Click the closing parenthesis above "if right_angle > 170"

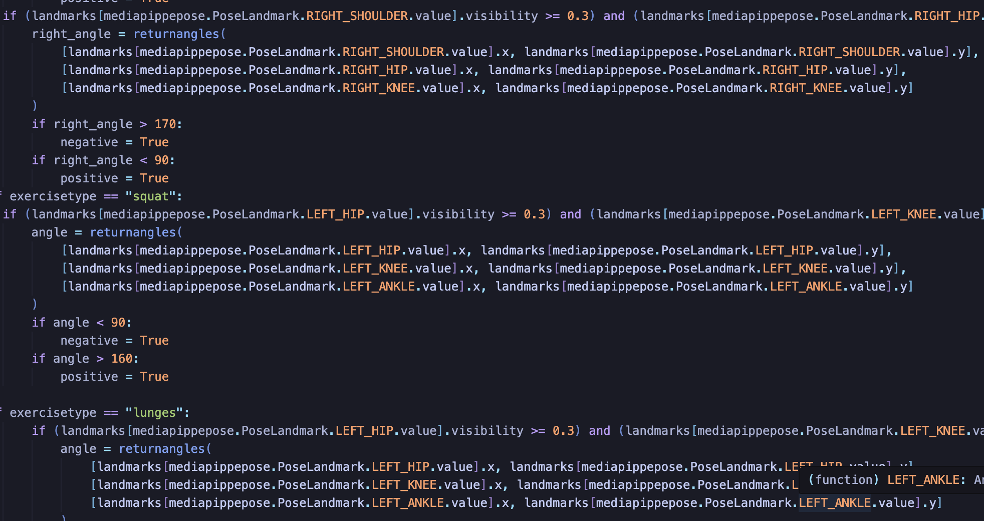pos(35,106)
